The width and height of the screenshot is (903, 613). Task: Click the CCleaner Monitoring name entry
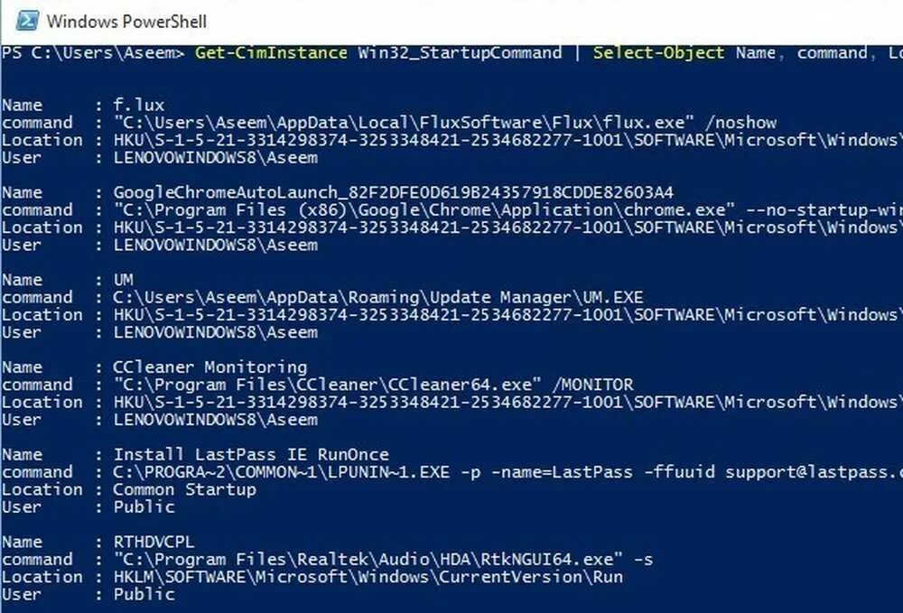point(210,367)
